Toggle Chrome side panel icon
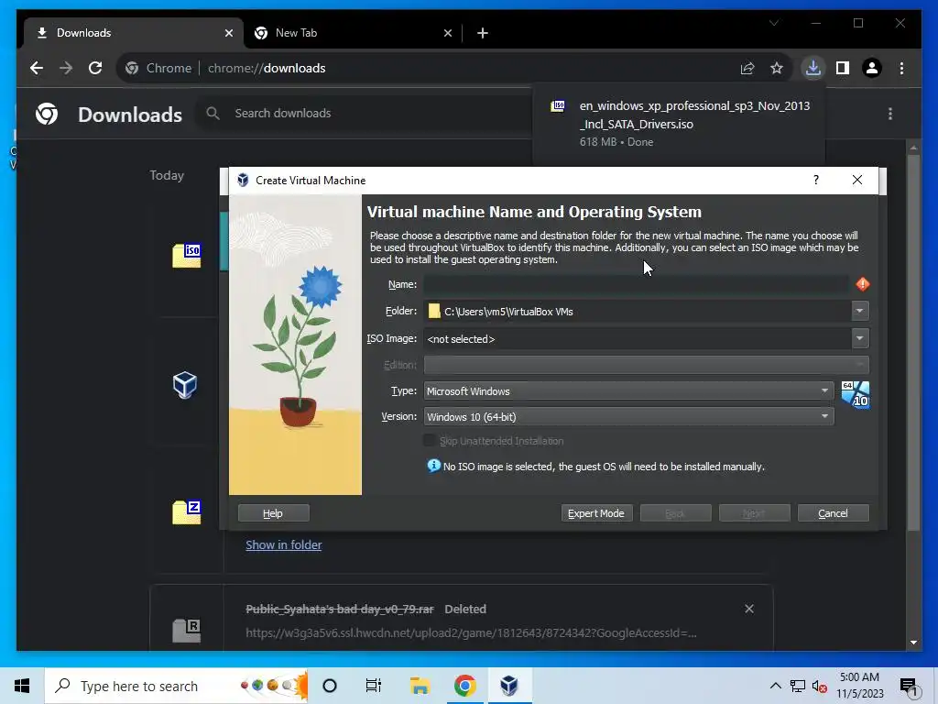Screen dimensions: 938x704 (843, 68)
